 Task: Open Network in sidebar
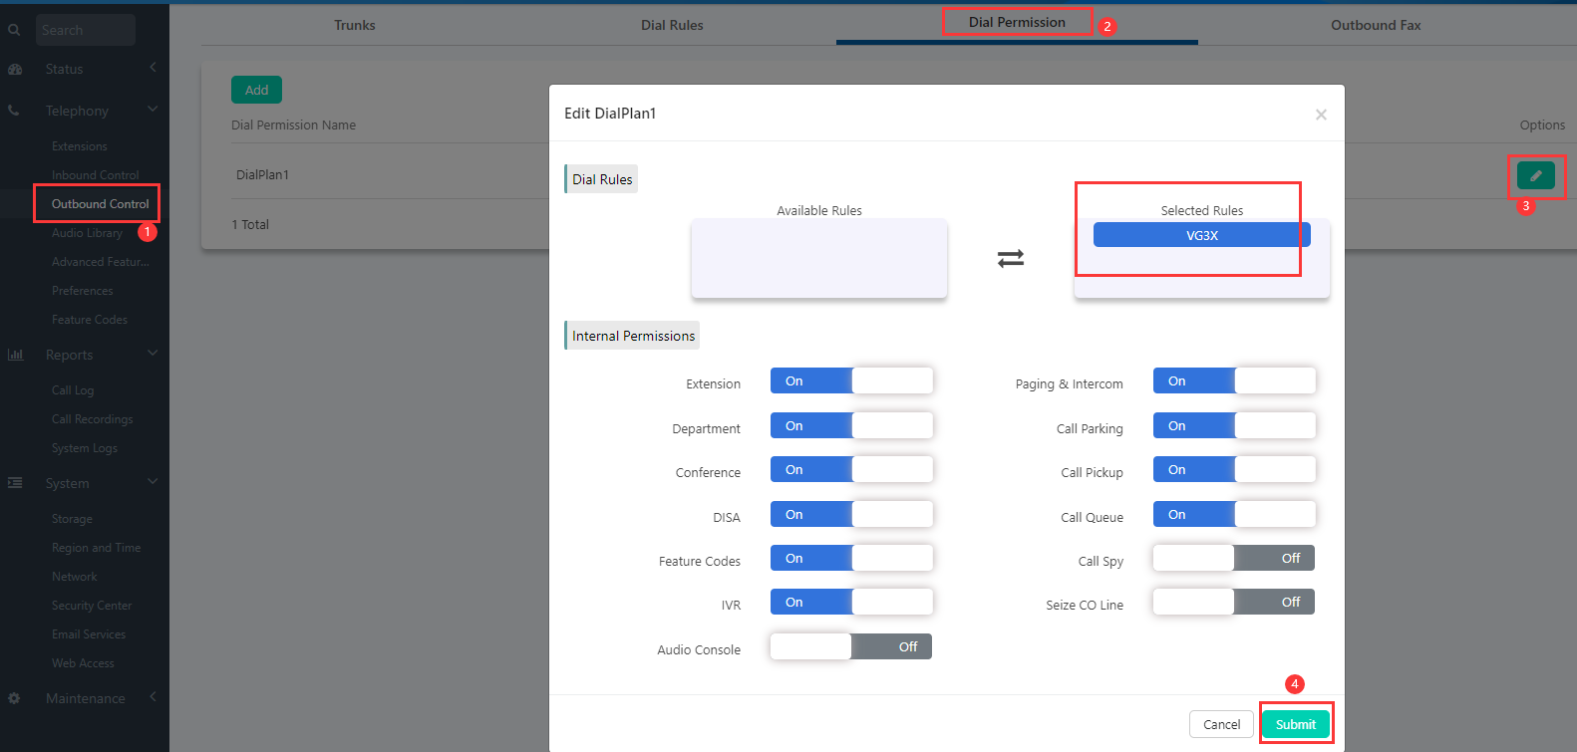click(75, 577)
